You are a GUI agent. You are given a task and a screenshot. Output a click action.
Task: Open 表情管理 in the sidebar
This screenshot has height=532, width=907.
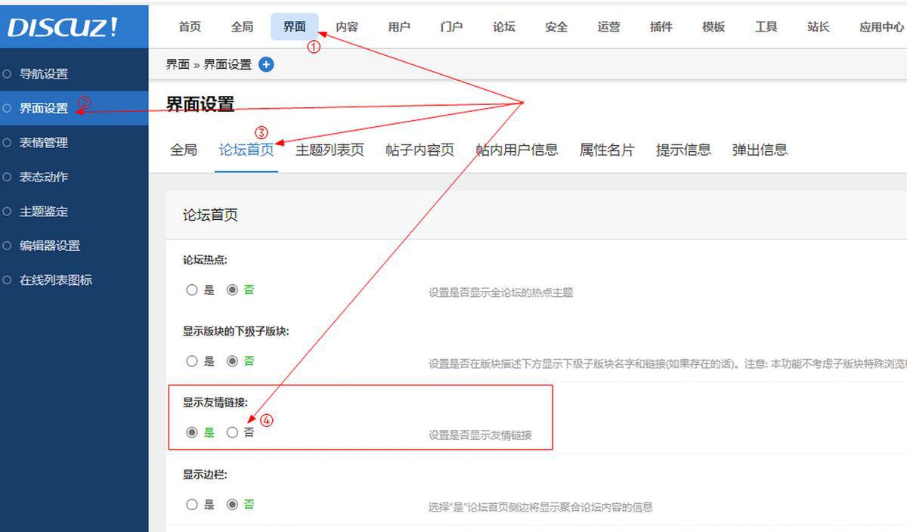74,143
